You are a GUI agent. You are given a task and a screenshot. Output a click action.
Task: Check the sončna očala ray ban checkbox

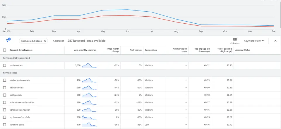click(4, 110)
